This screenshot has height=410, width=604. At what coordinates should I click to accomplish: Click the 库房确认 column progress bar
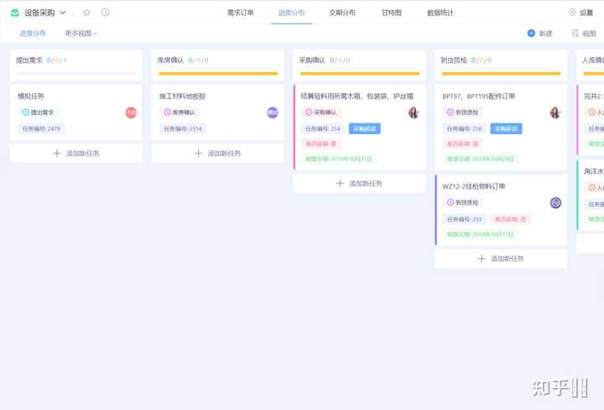(x=218, y=73)
